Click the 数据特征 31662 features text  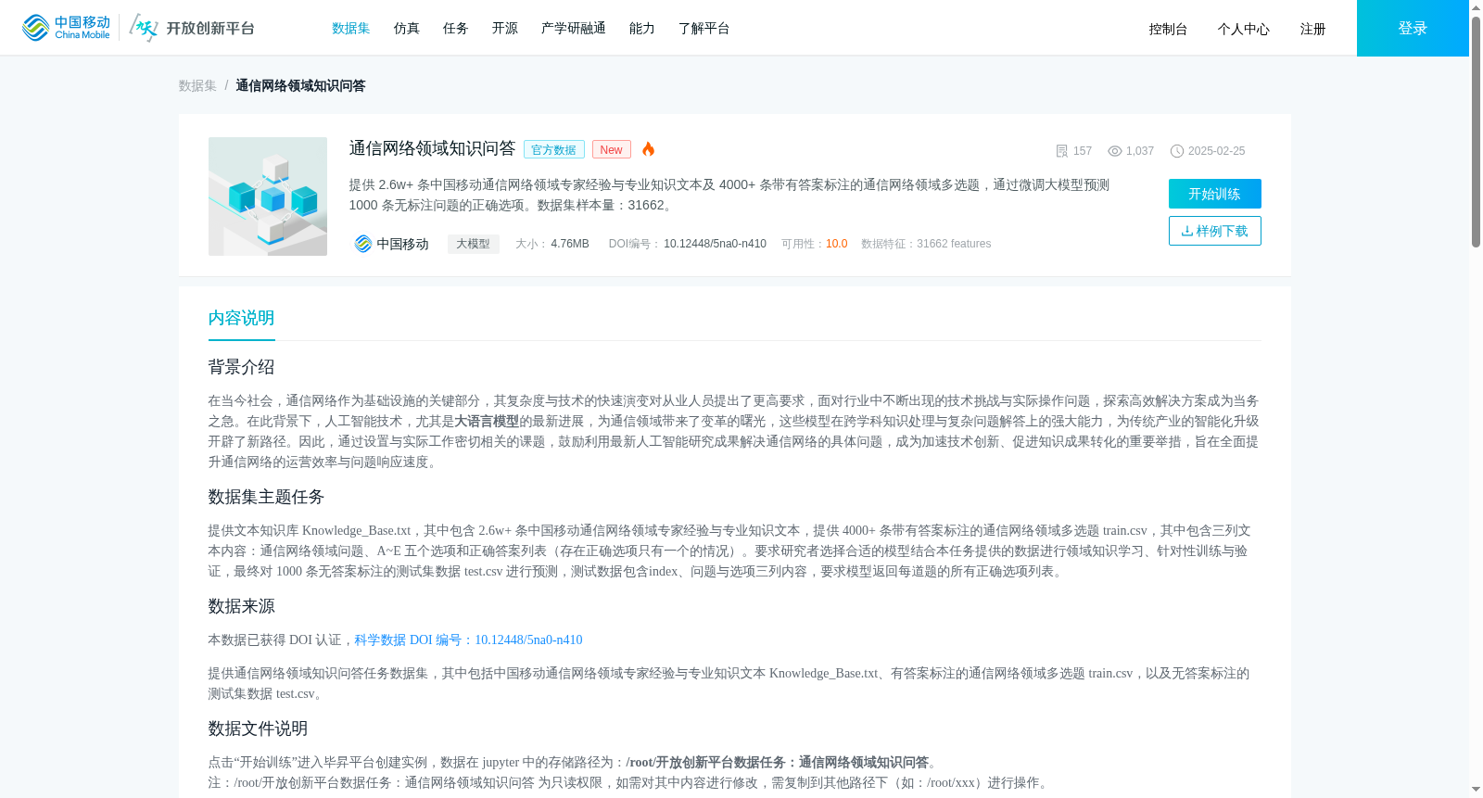pyautogui.click(x=926, y=244)
